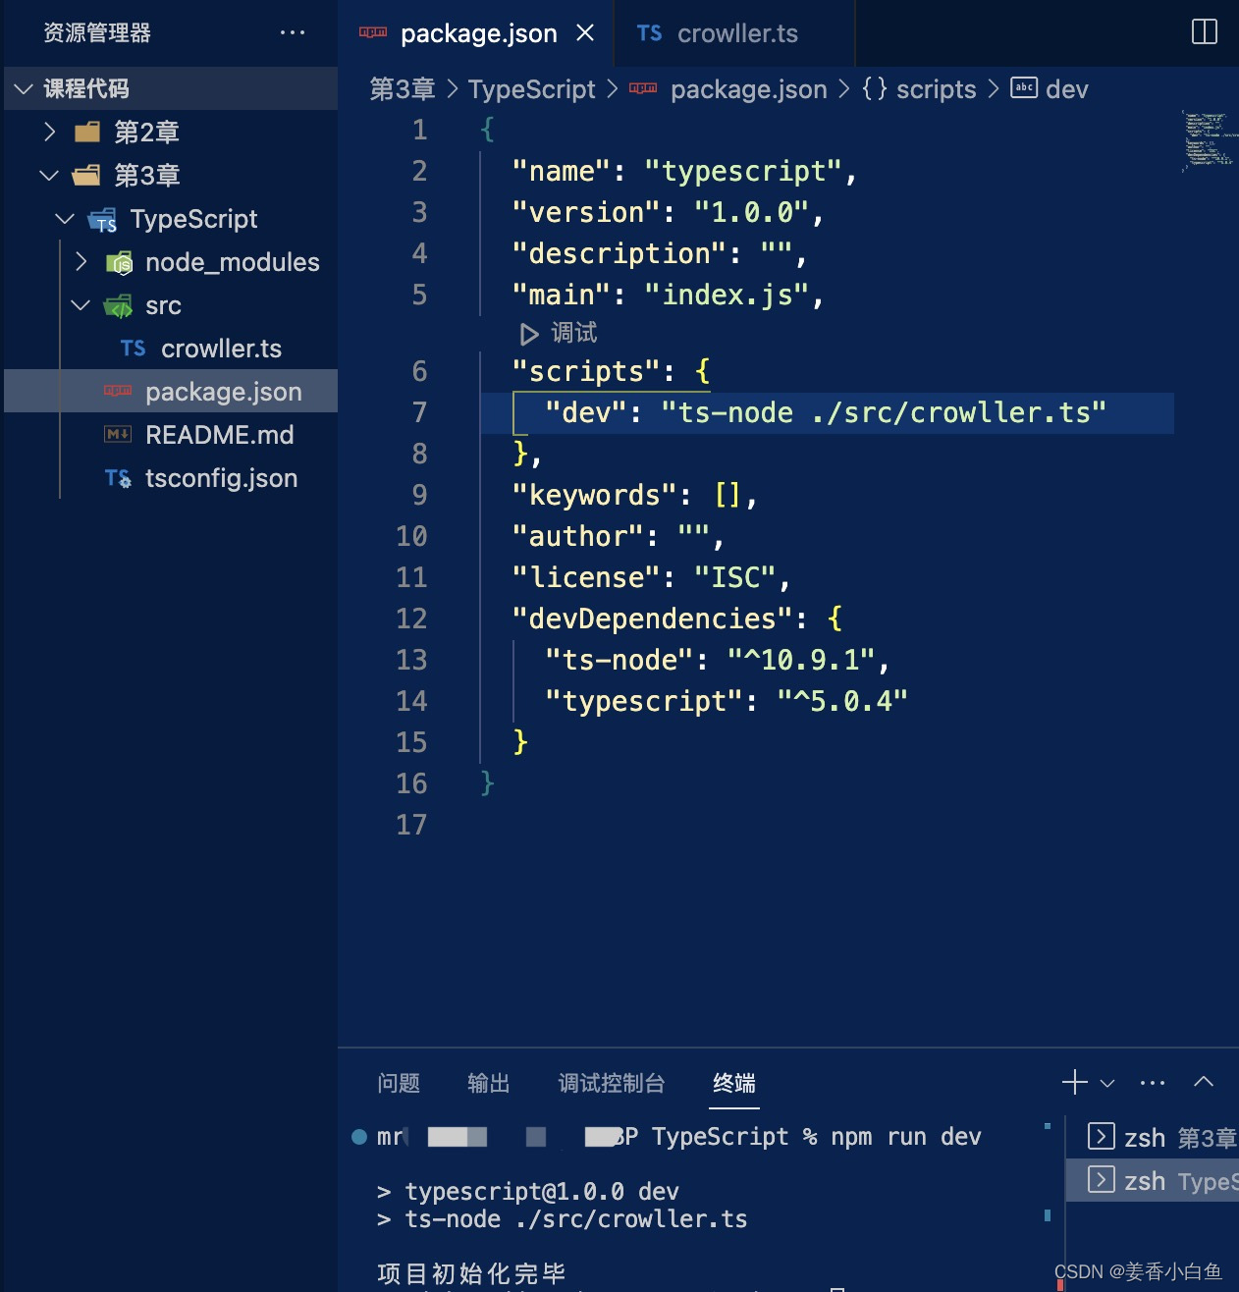This screenshot has width=1239, height=1292.
Task: Click the "dev" script line in editor
Action: (825, 412)
